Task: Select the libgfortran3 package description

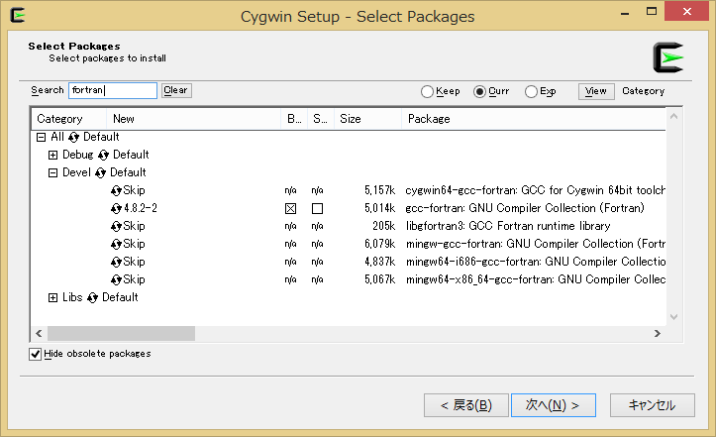Action: click(508, 226)
